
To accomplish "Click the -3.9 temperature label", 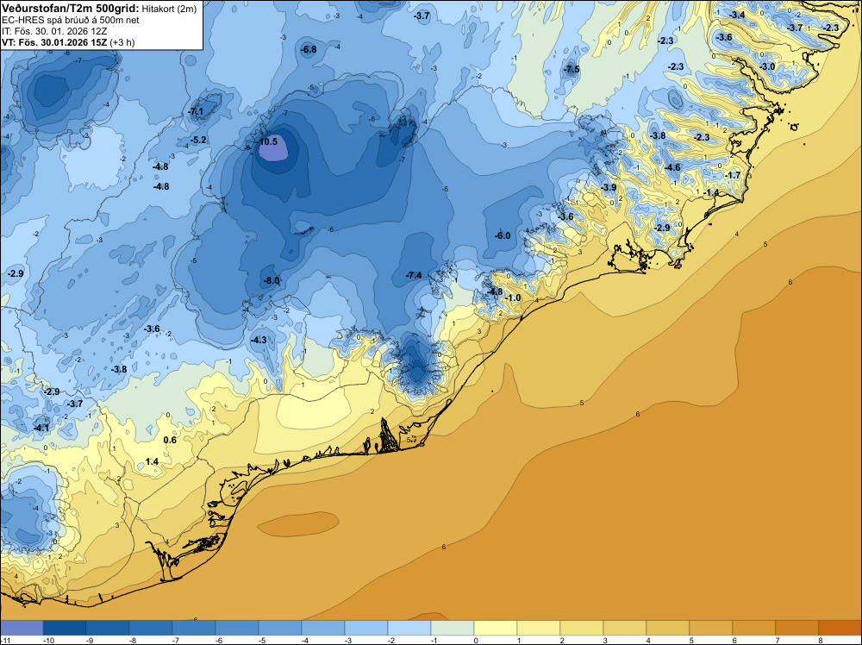I will pos(609,187).
